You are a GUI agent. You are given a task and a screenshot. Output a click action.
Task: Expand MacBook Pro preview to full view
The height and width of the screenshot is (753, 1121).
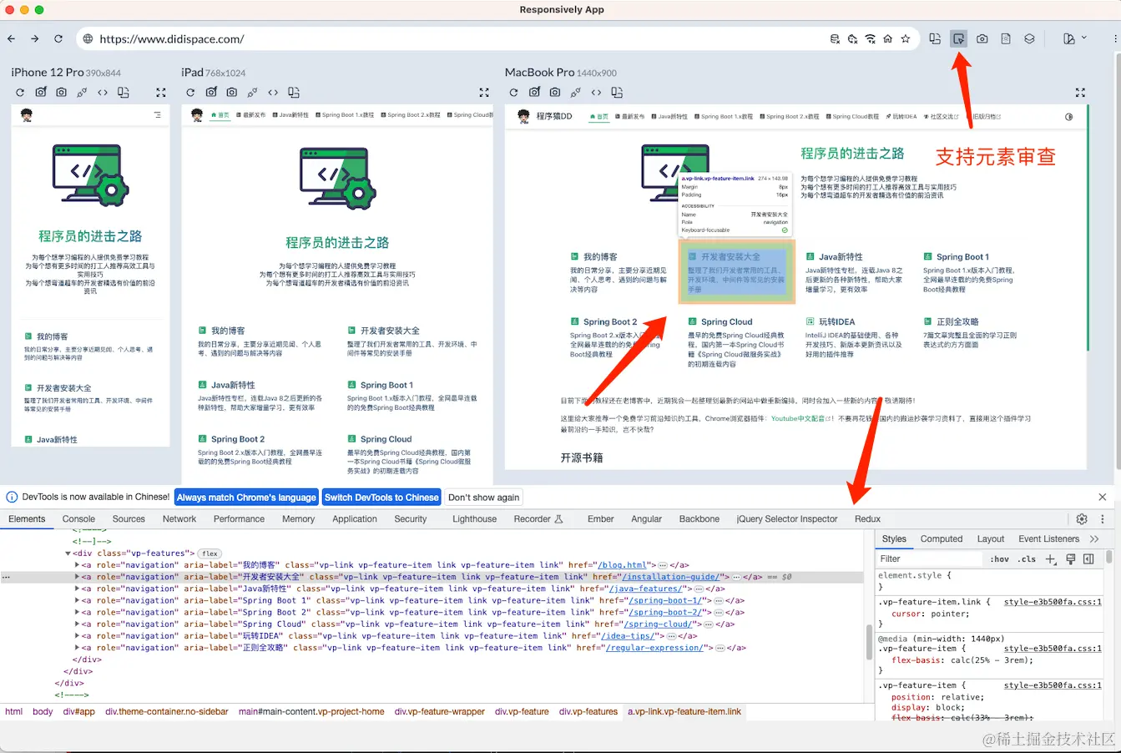pyautogui.click(x=1080, y=93)
